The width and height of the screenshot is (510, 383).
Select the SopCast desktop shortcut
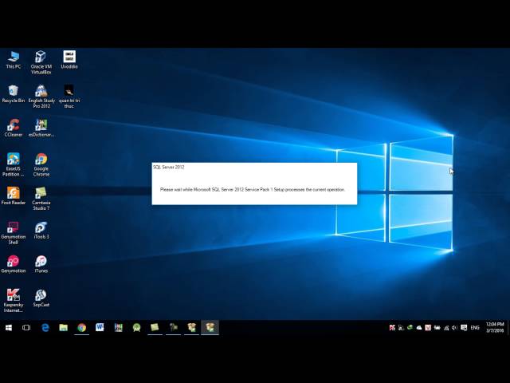(x=41, y=298)
